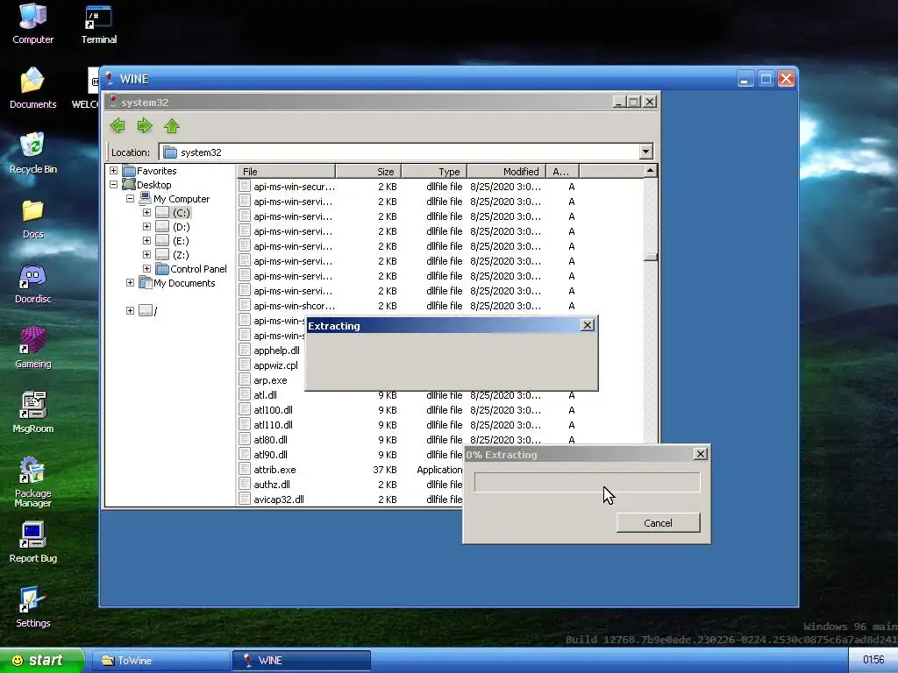Open the start menu
898x673 pixels.
(41, 661)
